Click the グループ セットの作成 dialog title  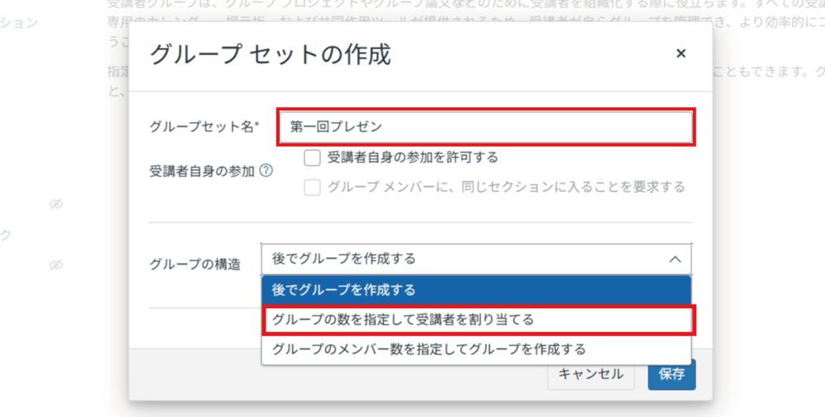point(269,54)
